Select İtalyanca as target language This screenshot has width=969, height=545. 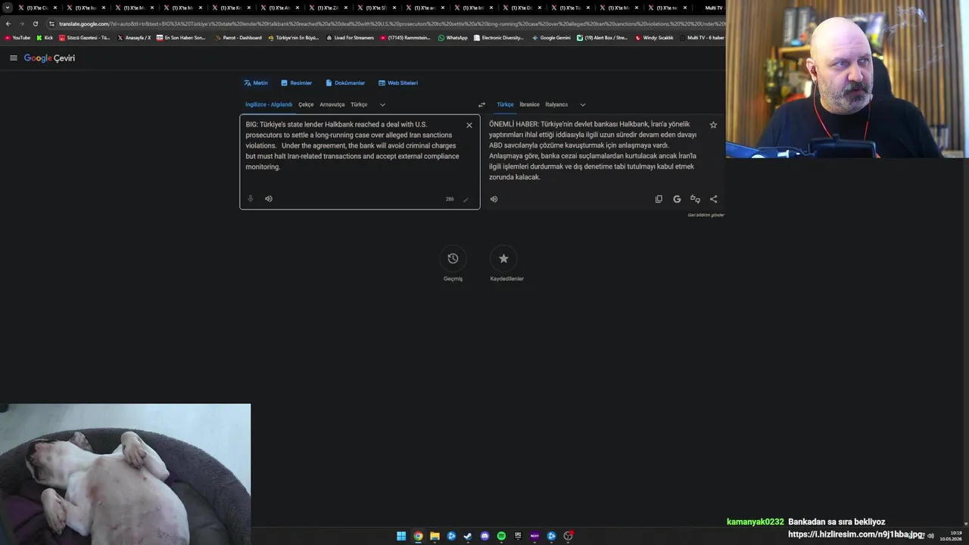pos(556,104)
